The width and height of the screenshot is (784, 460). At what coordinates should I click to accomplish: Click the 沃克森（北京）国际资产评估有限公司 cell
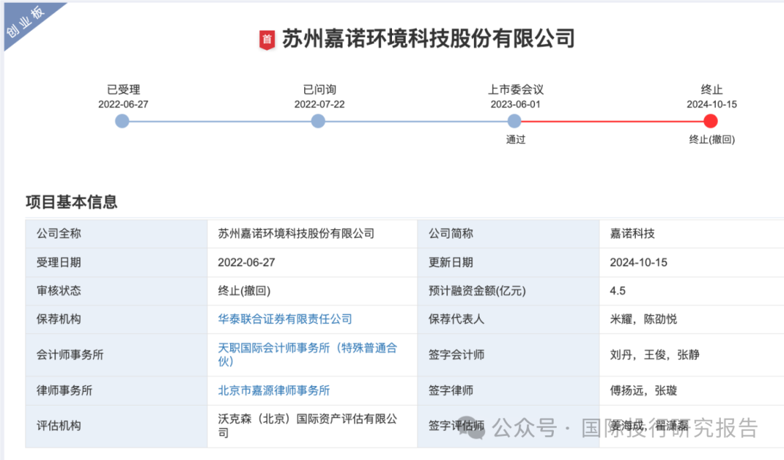(x=312, y=426)
